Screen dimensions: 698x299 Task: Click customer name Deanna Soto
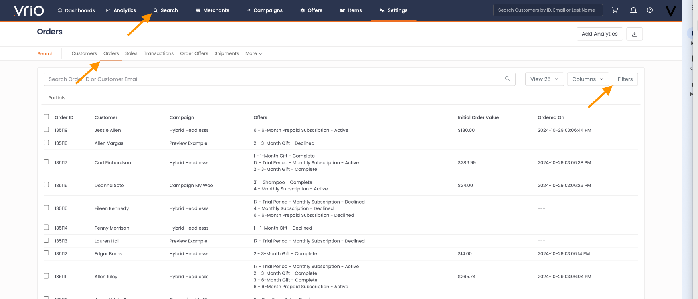tap(109, 186)
